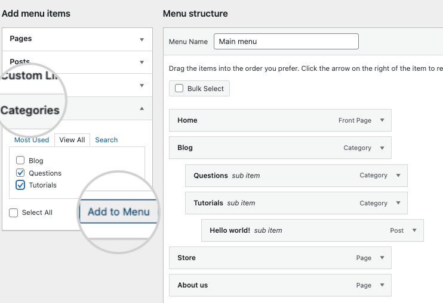Screen dimensions: 443x303
Task: Switch to the Most Used tab
Action: tap(32, 140)
